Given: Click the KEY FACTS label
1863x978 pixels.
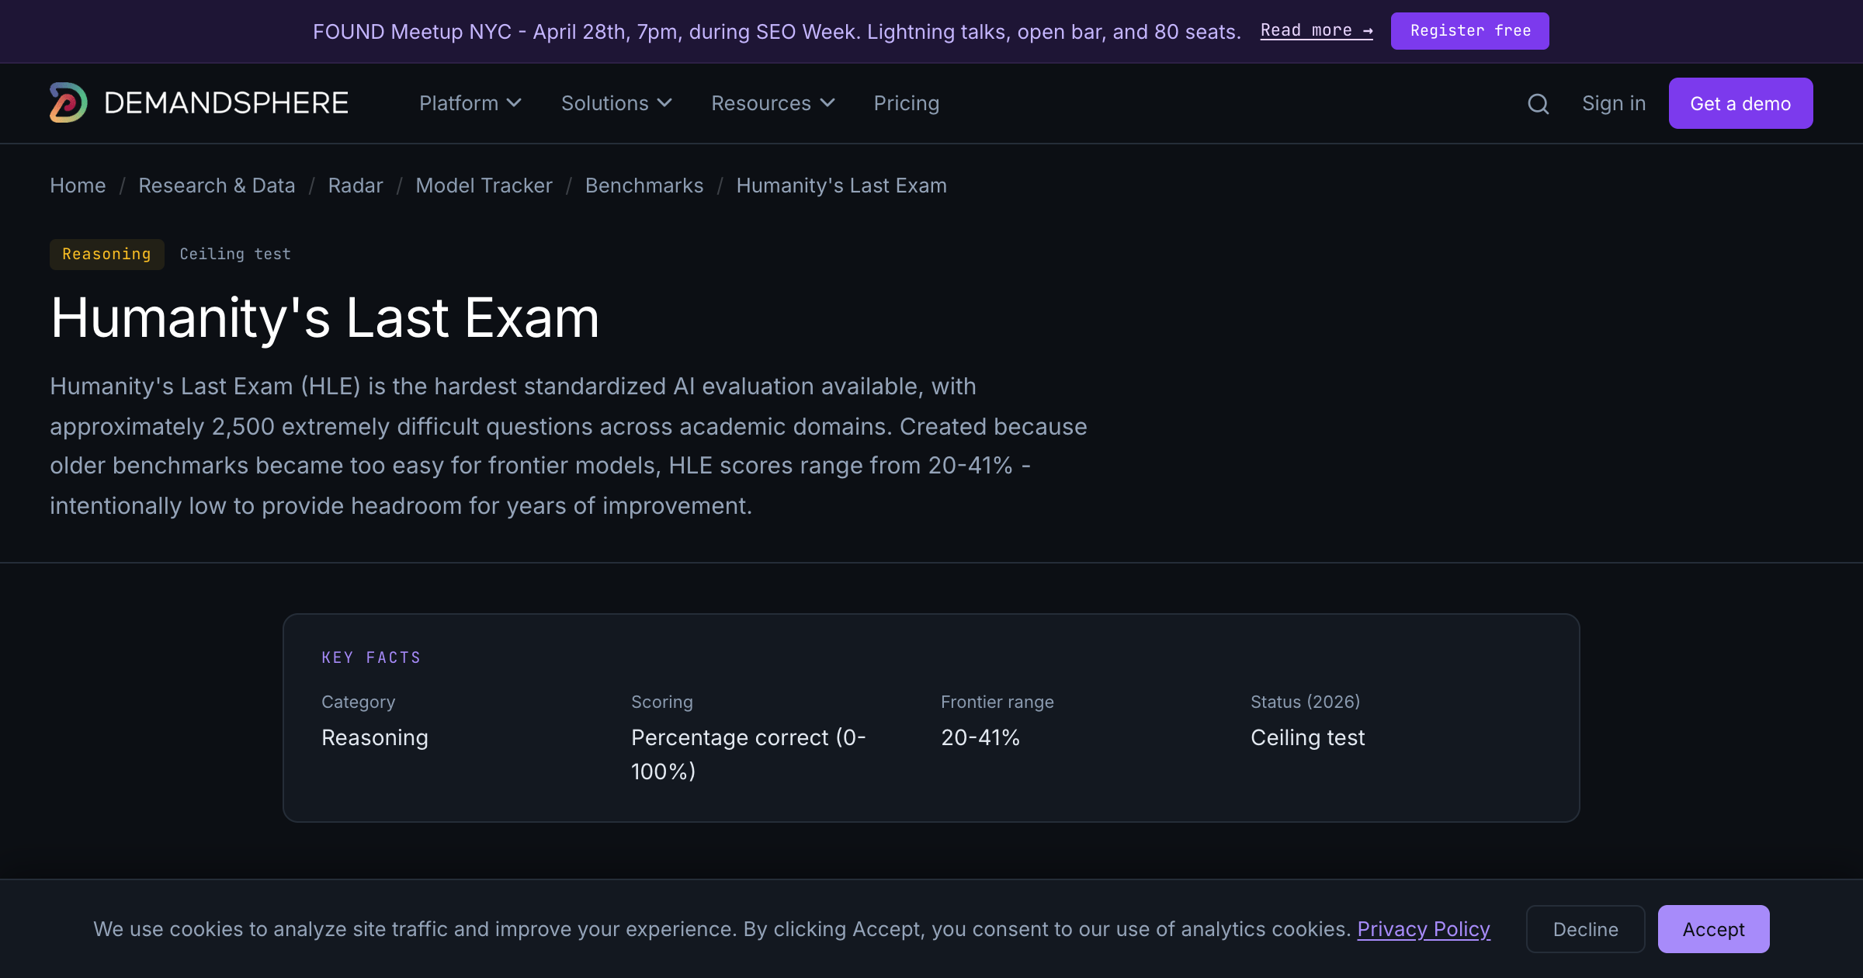Looking at the screenshot, I should (x=371, y=657).
